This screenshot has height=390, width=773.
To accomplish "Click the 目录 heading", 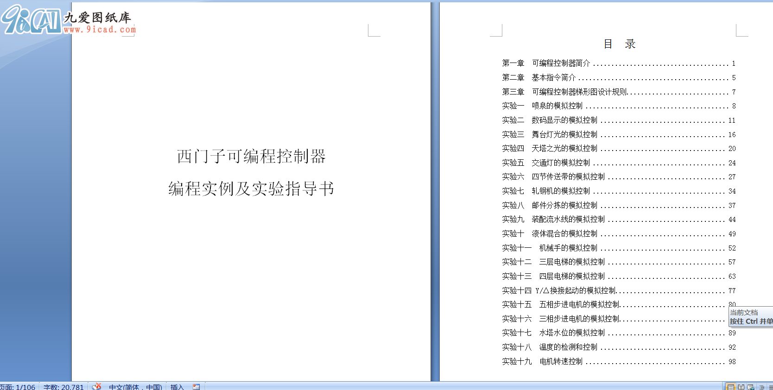I will coord(619,44).
